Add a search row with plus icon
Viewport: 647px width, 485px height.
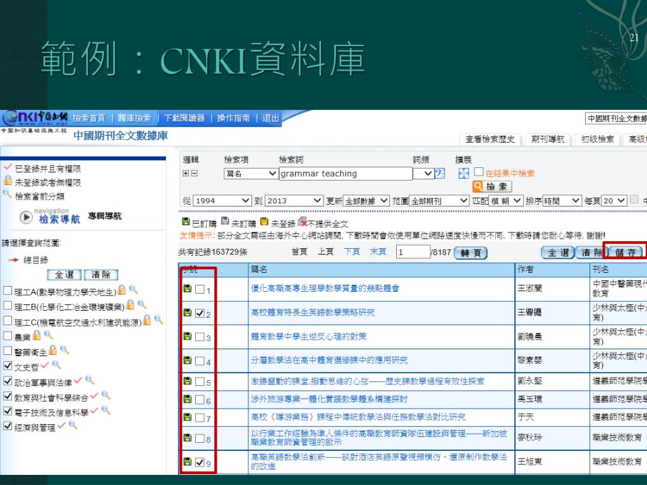[186, 174]
